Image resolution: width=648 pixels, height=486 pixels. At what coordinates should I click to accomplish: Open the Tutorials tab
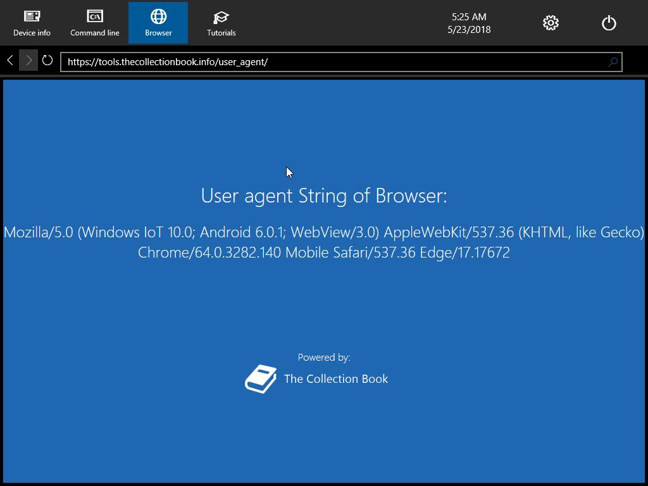(221, 23)
